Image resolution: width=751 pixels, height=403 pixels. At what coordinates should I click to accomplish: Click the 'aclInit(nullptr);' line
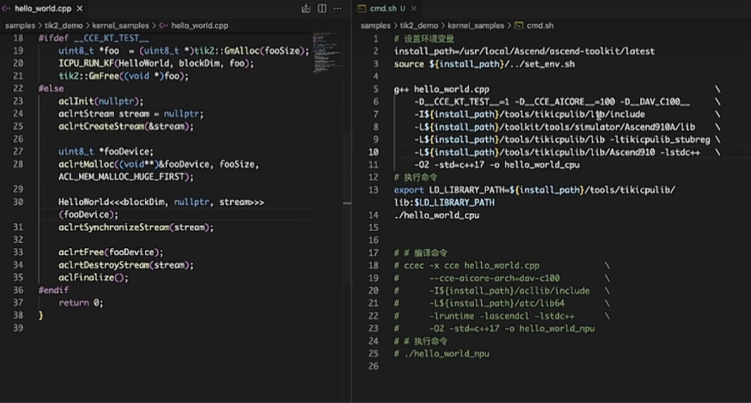pyautogui.click(x=100, y=101)
